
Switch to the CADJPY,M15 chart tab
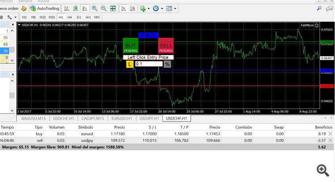pyautogui.click(x=93, y=118)
